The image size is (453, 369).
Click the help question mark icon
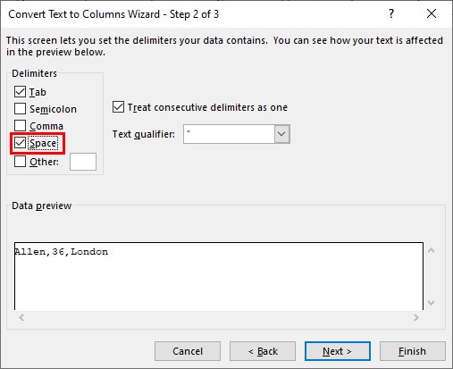391,13
